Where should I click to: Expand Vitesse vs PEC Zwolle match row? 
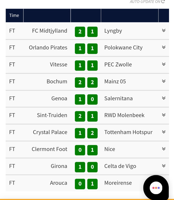pos(164,64)
